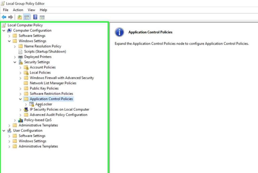Click the blue Help toolbar icon
The height and width of the screenshot is (173, 258).
click(35, 17)
